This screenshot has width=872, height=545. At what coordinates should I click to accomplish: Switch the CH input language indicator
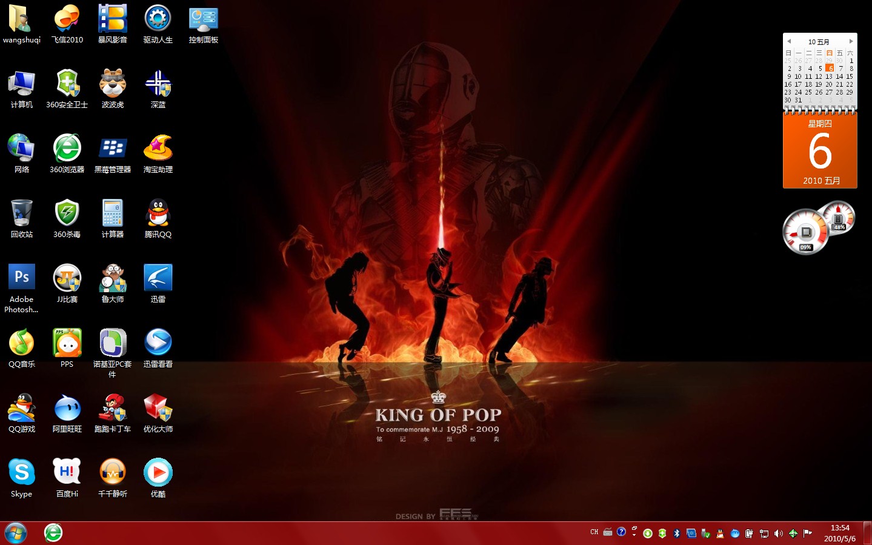pyautogui.click(x=594, y=532)
